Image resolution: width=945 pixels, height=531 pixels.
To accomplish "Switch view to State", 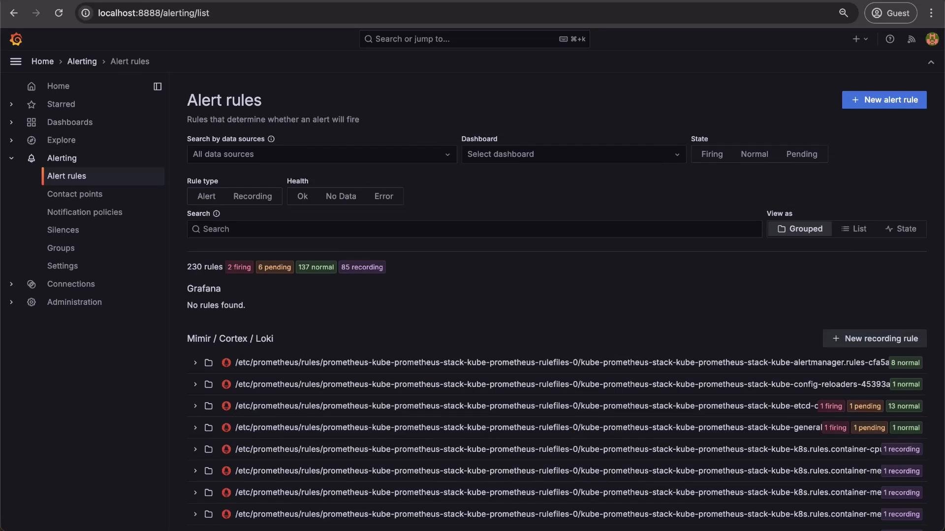I will tap(901, 229).
